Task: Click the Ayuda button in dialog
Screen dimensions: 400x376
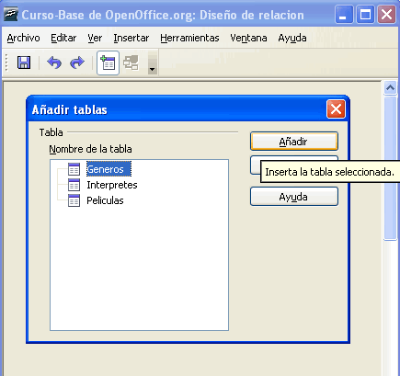Action: click(x=294, y=197)
